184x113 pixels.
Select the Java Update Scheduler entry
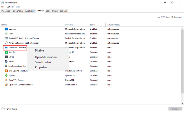pos(18,71)
